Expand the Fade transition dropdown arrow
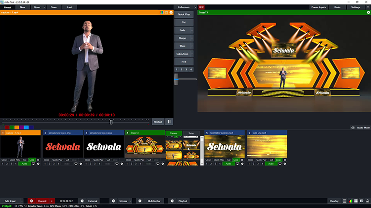The image size is (371, 208). 192,30
